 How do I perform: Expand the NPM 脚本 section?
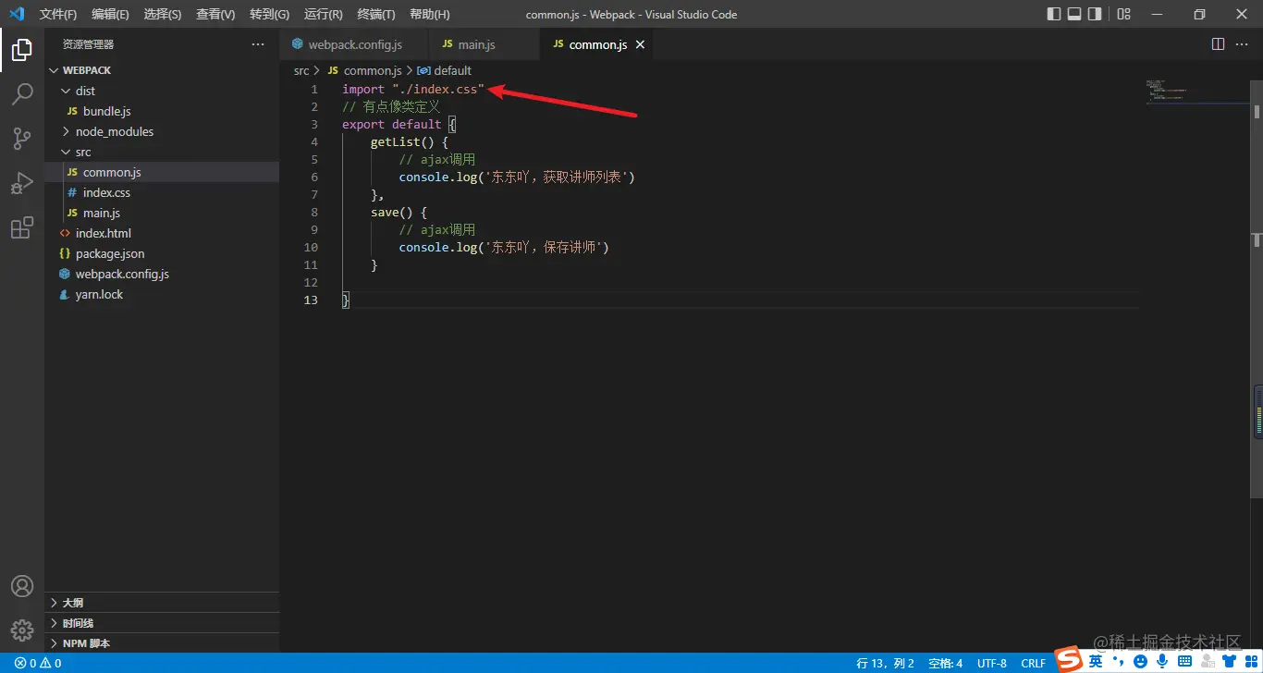tap(162, 643)
